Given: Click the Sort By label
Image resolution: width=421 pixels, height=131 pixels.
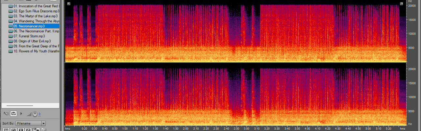Looking at the screenshot, I should tap(8, 123).
